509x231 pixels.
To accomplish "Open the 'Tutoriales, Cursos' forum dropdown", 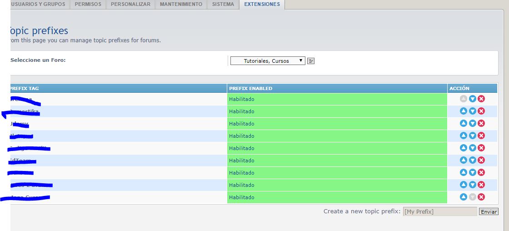I will click(x=267, y=61).
